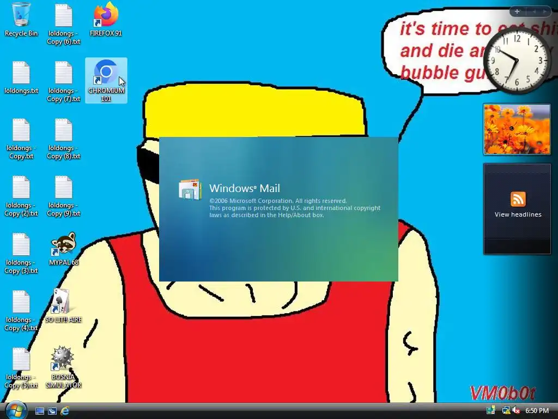
Task: Select the CHROMIUM 101 shortcut icon
Action: coord(106,81)
